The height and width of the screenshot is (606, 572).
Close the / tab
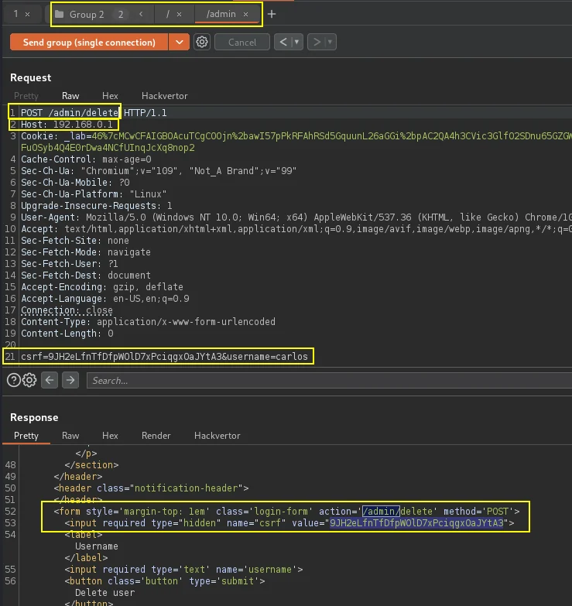coord(179,14)
